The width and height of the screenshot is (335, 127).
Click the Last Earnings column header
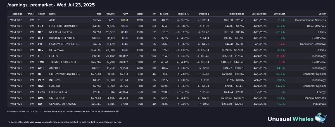pos(259,14)
